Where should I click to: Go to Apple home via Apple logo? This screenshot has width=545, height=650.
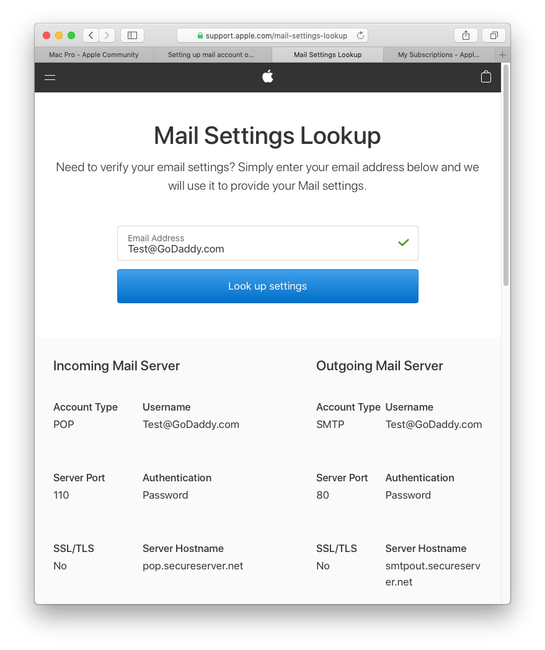tap(268, 77)
